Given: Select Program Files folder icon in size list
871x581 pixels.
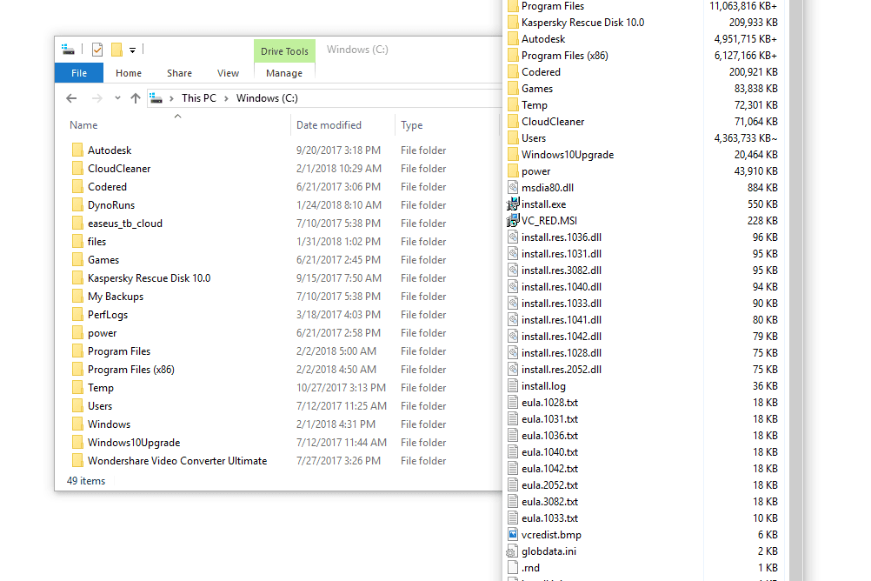Looking at the screenshot, I should pos(513,6).
